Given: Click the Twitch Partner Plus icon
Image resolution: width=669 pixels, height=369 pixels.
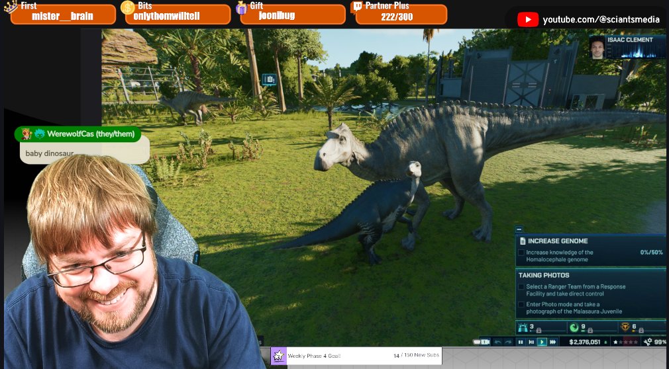Looking at the screenshot, I should pyautogui.click(x=356, y=7).
